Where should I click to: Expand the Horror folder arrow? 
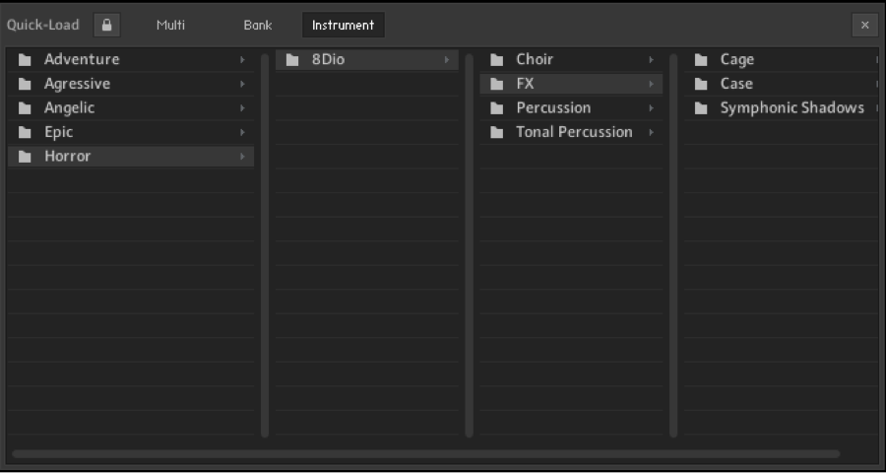242,157
